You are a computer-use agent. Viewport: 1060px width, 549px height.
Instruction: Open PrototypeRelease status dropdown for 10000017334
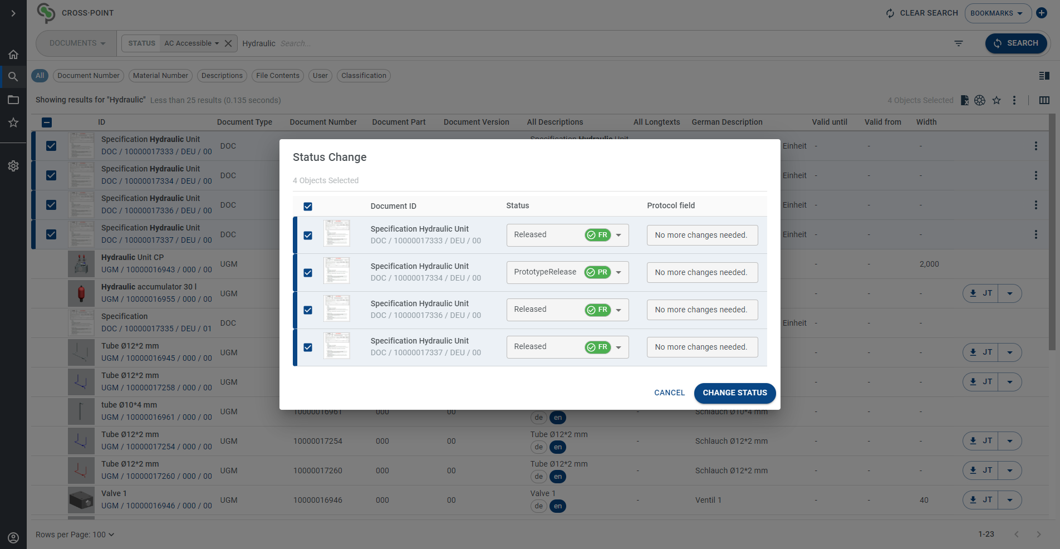[x=567, y=272]
